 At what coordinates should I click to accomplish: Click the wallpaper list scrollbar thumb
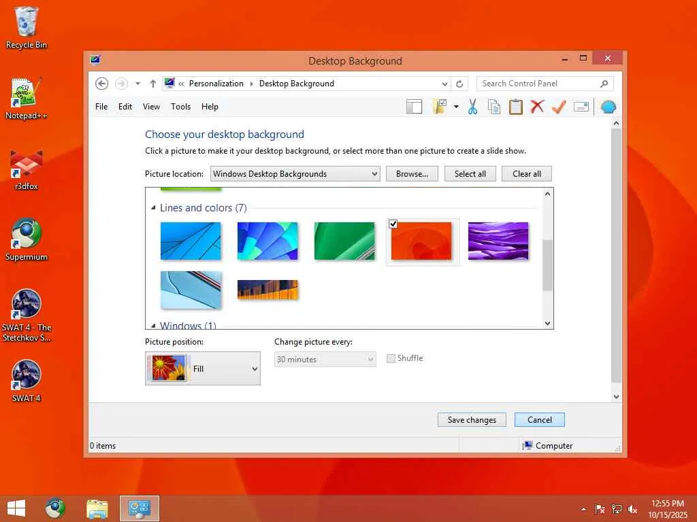pyautogui.click(x=548, y=265)
